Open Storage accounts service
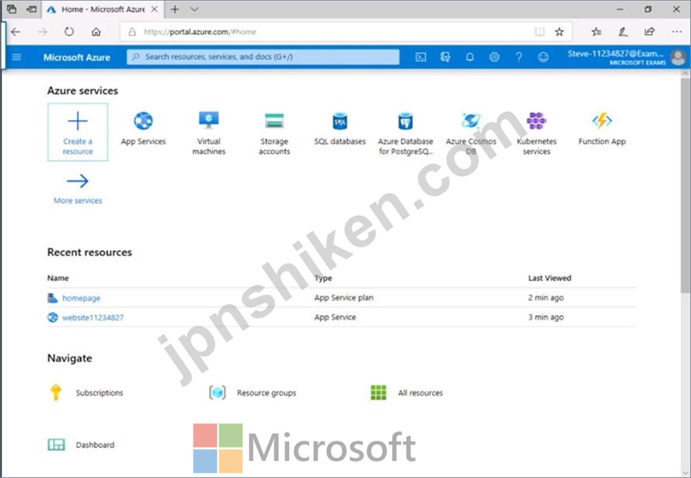 tap(274, 133)
